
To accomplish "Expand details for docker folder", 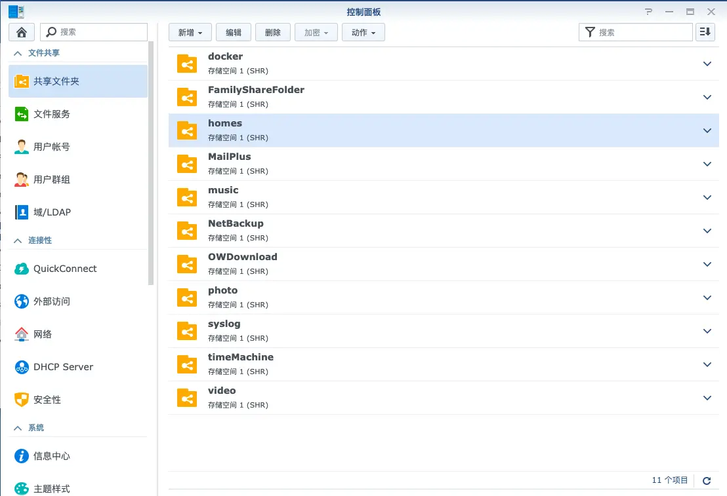I will tap(707, 64).
